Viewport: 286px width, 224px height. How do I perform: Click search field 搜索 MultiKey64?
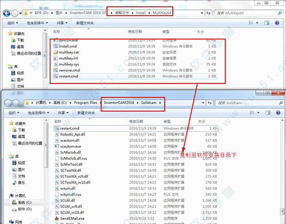pyautogui.click(x=246, y=13)
